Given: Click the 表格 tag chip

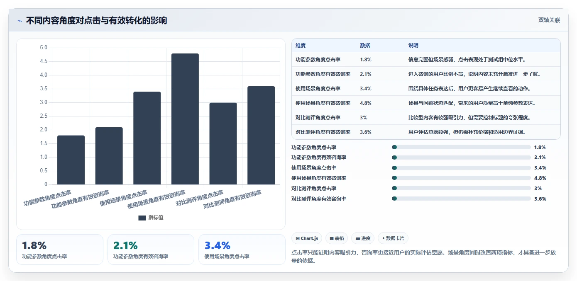Looking at the screenshot, I should click(x=337, y=238).
